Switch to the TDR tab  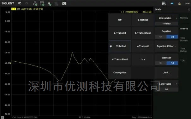(182, 60)
